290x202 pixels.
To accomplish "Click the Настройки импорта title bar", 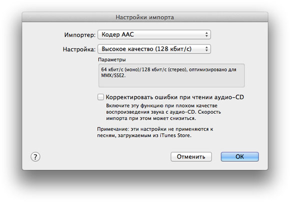I will 145,17.
